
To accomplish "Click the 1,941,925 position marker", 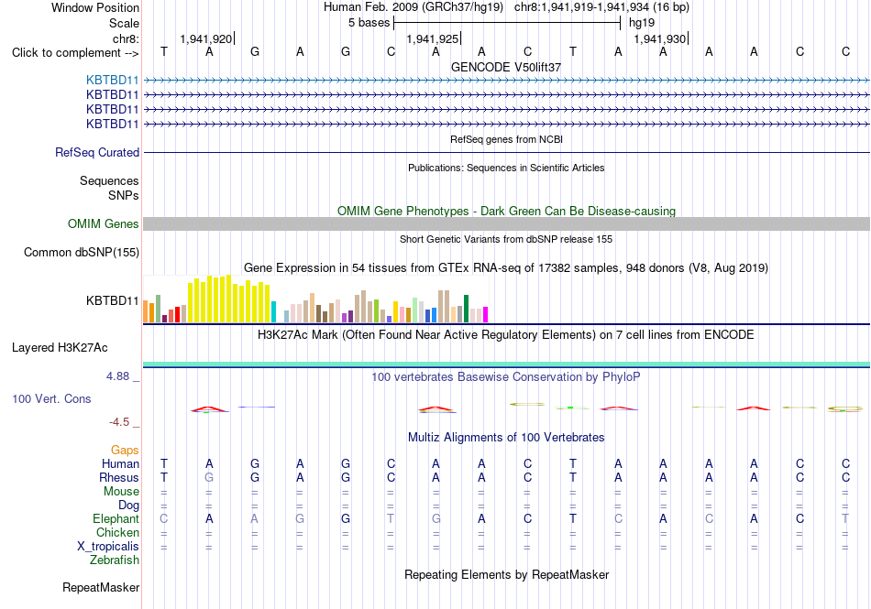I will [434, 38].
